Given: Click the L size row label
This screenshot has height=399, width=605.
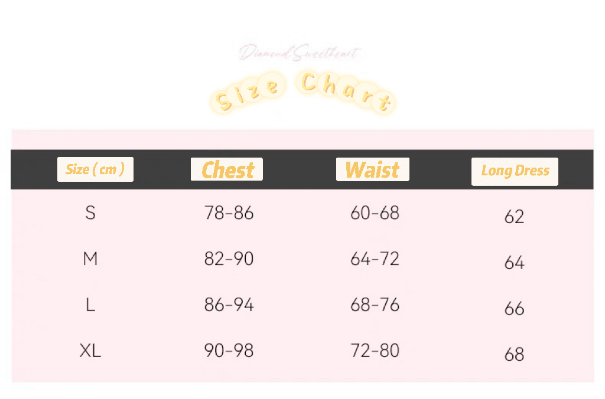Looking at the screenshot, I should (90, 305).
